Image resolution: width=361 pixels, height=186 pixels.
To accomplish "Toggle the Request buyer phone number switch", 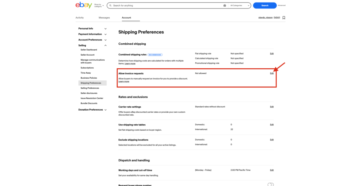I will 270,184.
